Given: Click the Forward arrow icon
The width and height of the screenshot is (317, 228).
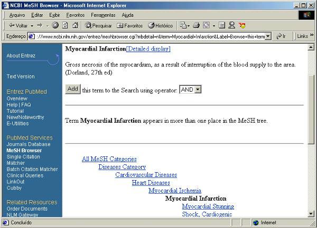Looking at the screenshot, I should (x=40, y=25).
